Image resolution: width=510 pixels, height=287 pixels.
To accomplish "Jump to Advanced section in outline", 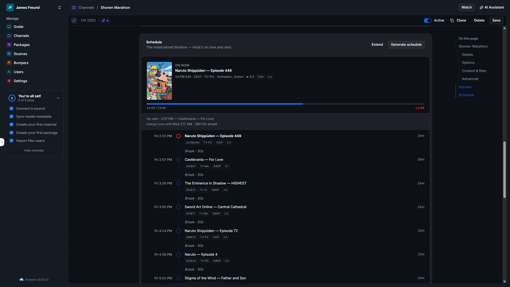I will 470,79.
